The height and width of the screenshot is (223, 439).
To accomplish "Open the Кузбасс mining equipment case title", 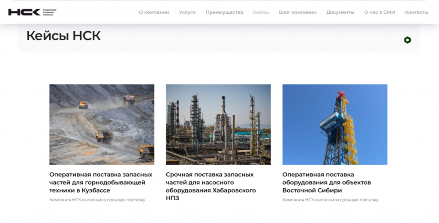I will [101, 182].
